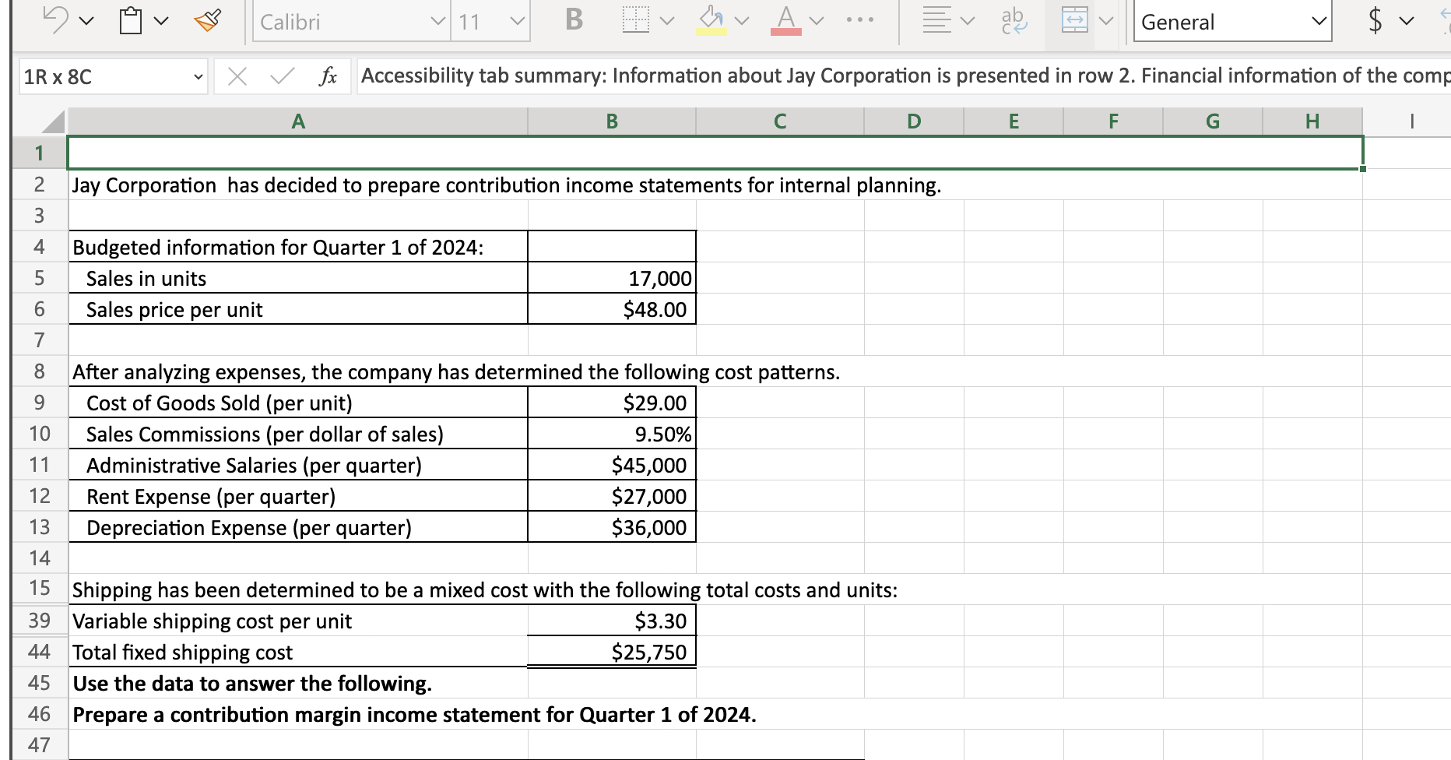Click the Total fixed shipping cost label
Viewport: 1451px width, 760px height.
[183, 652]
